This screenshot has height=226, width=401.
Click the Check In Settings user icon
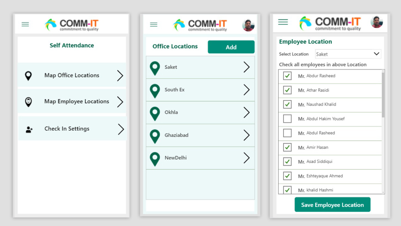tap(29, 129)
